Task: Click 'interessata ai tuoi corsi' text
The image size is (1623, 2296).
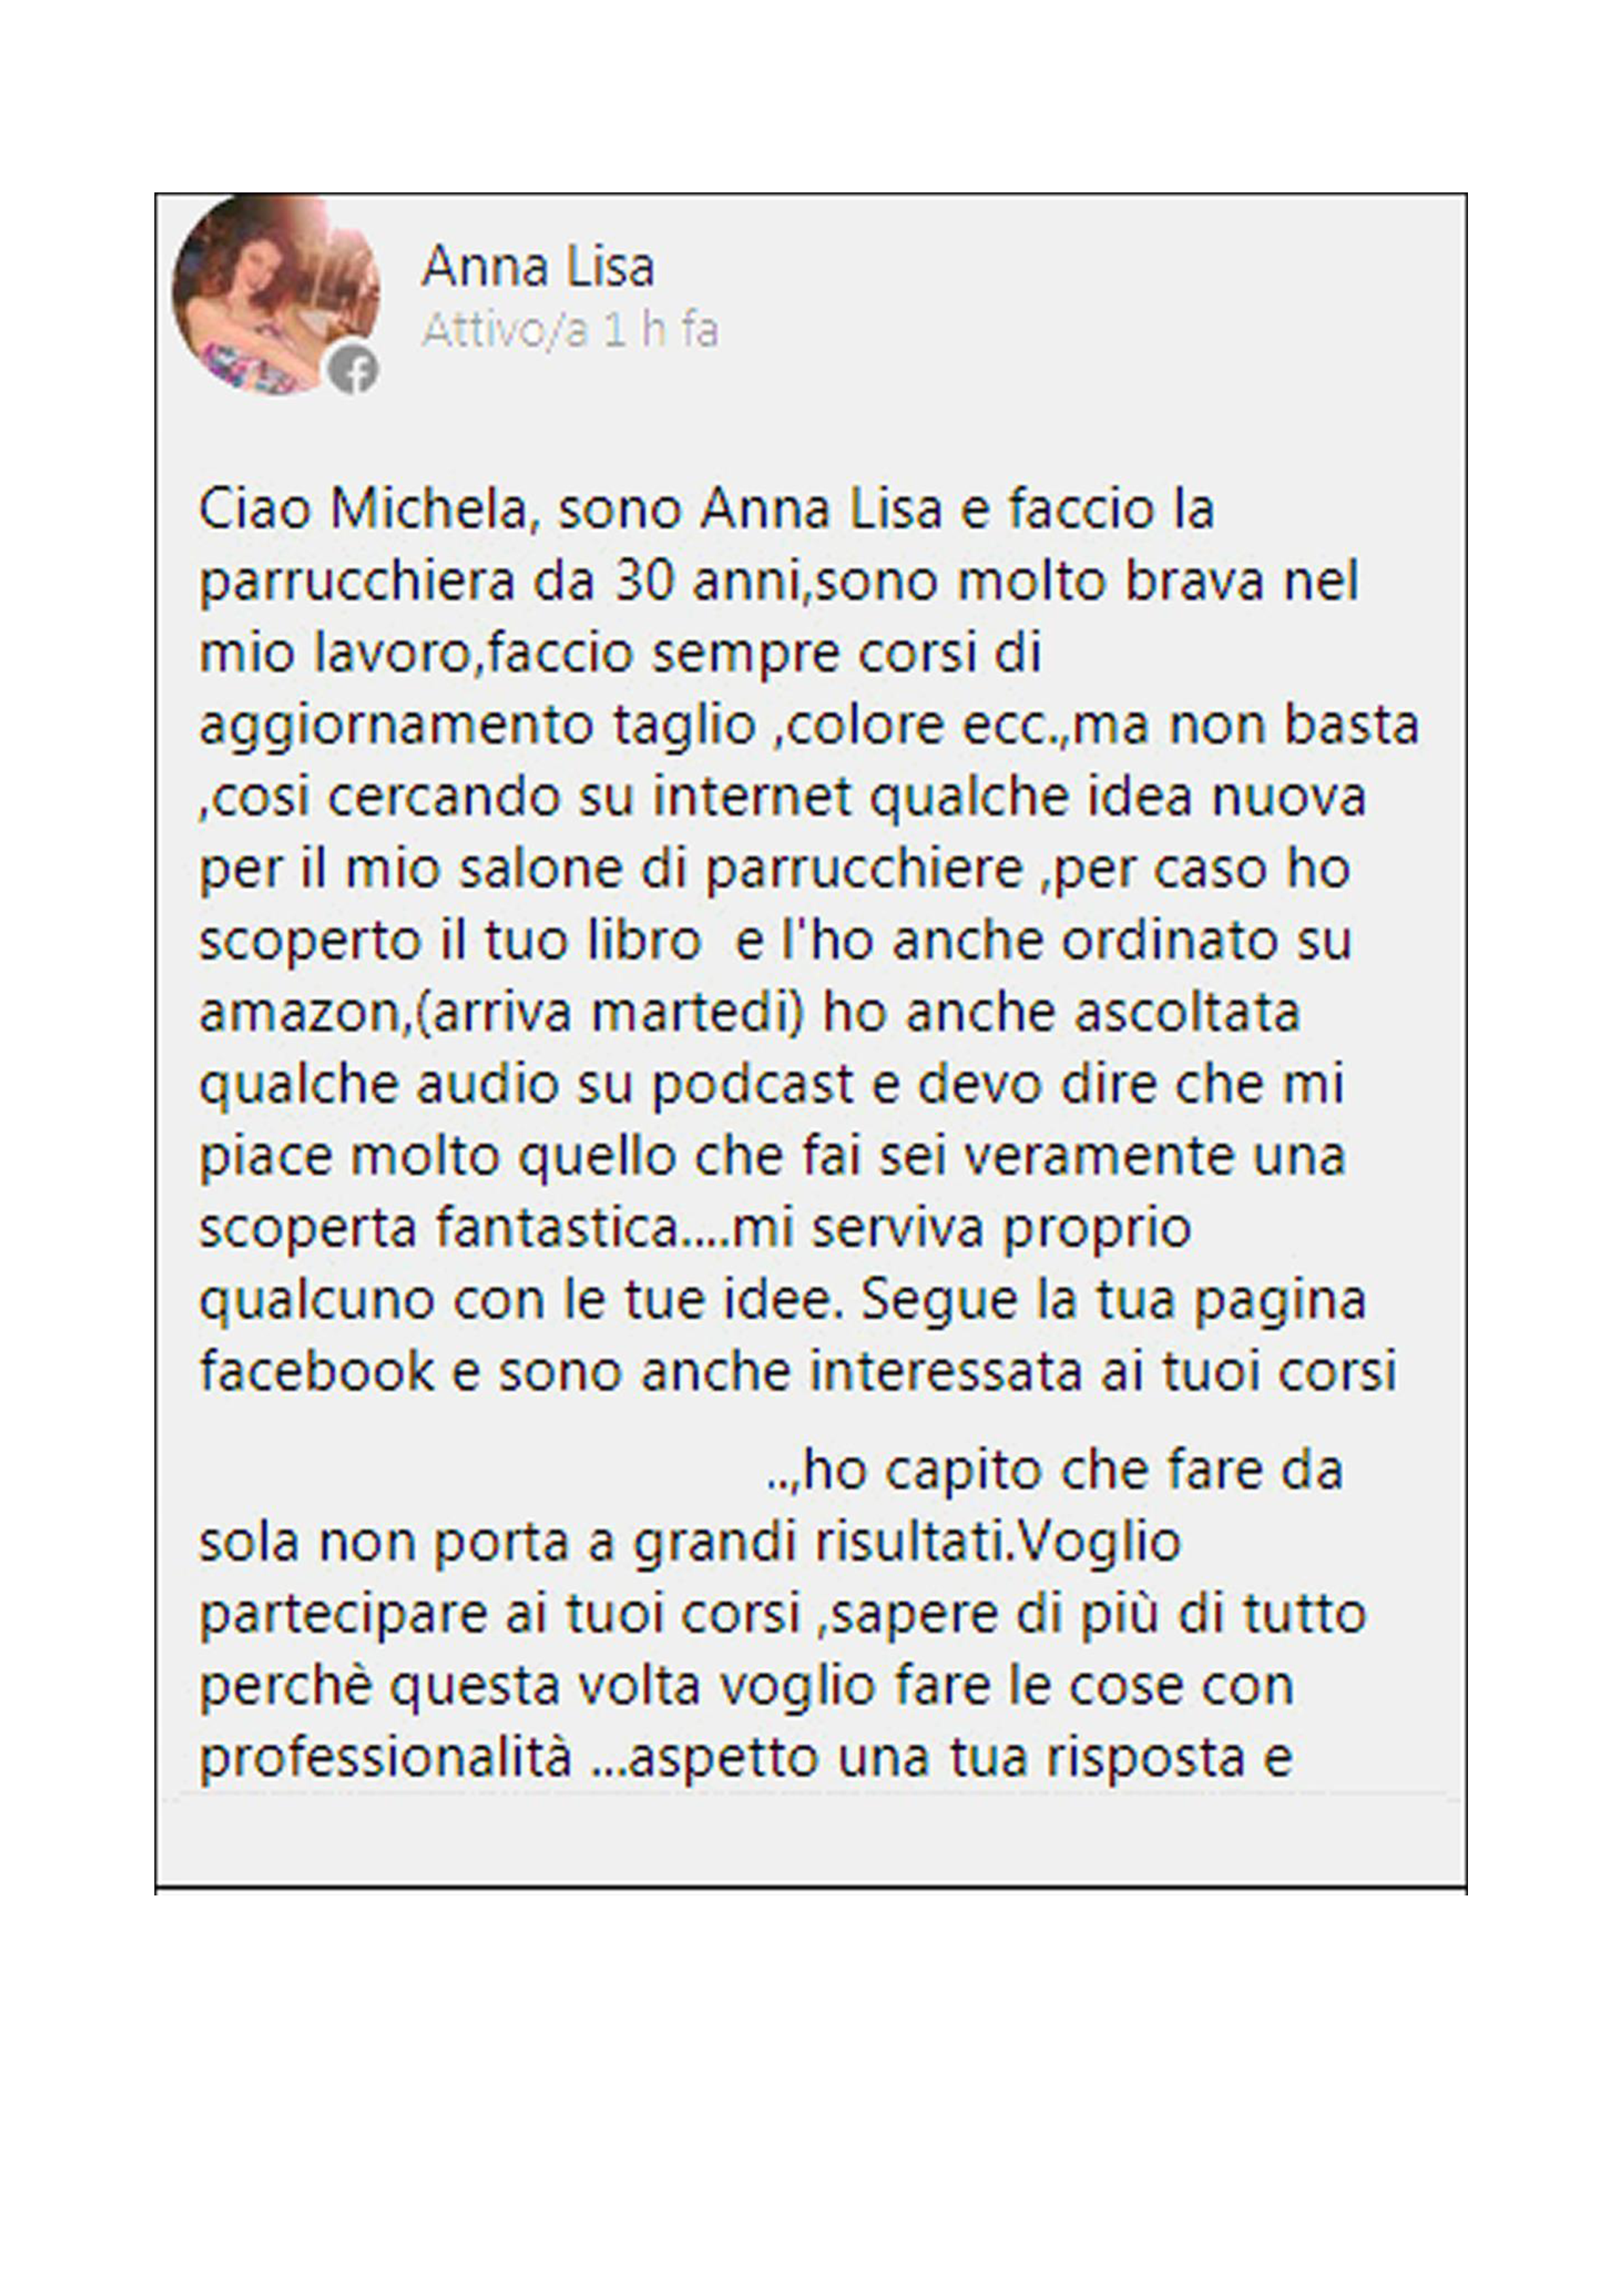Action: pos(1104,1371)
